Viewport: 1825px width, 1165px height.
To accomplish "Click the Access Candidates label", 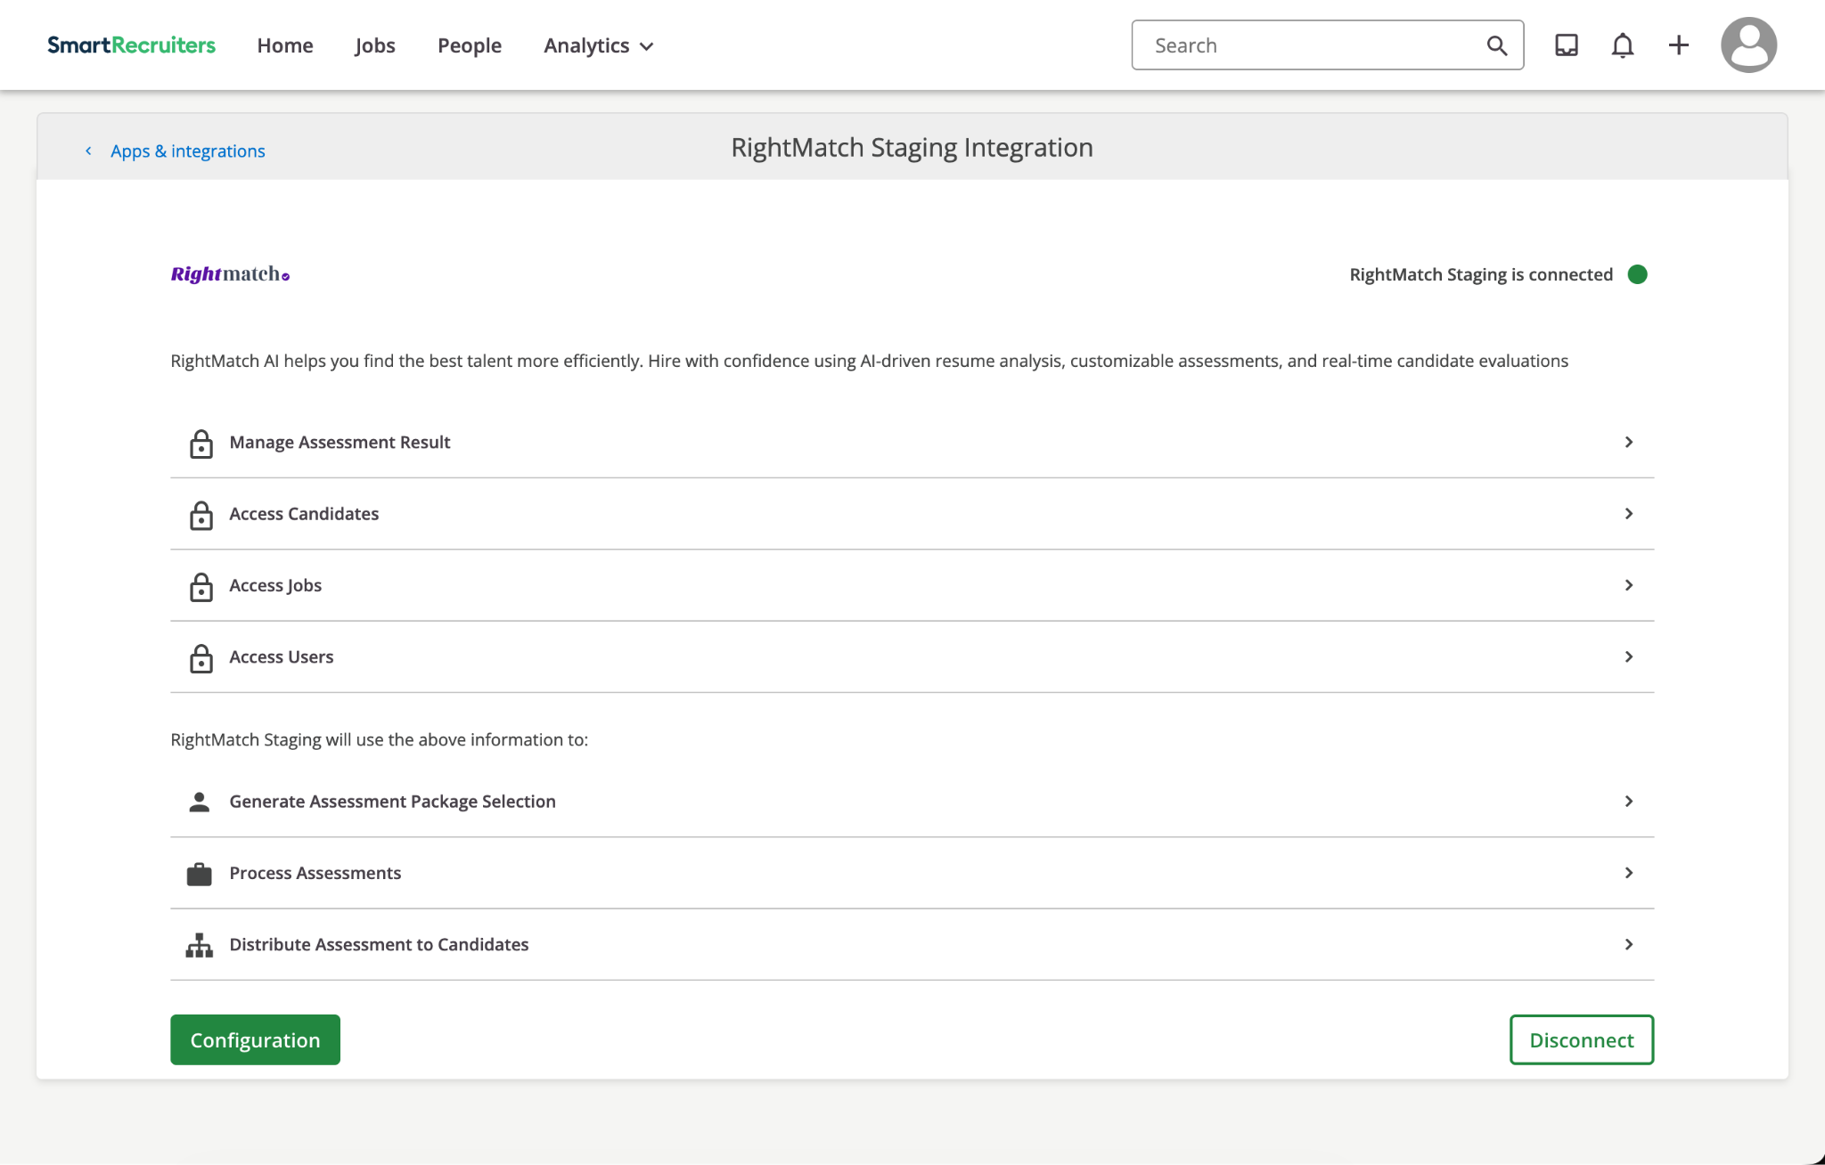I will pyautogui.click(x=304, y=513).
